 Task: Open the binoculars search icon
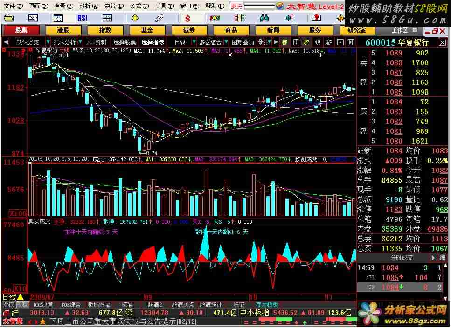coord(264,18)
